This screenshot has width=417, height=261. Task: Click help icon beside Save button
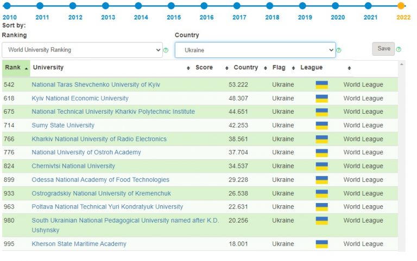399,49
